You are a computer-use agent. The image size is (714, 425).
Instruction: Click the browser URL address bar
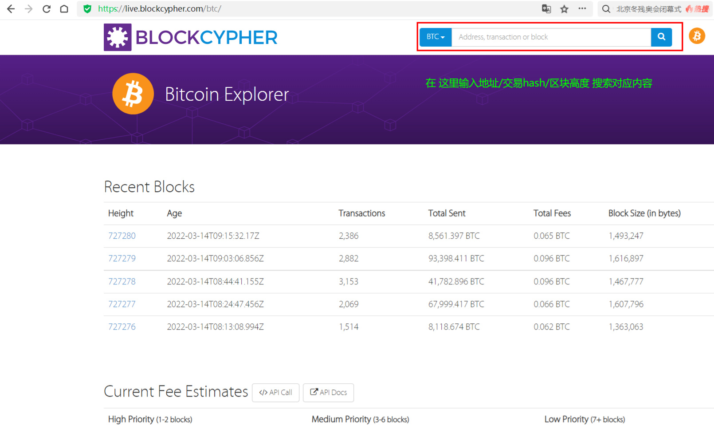310,9
